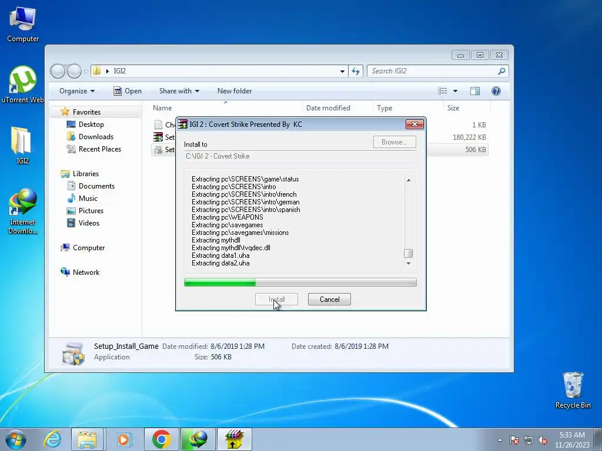Open Google Chrome from taskbar
602x451 pixels.
click(x=161, y=439)
